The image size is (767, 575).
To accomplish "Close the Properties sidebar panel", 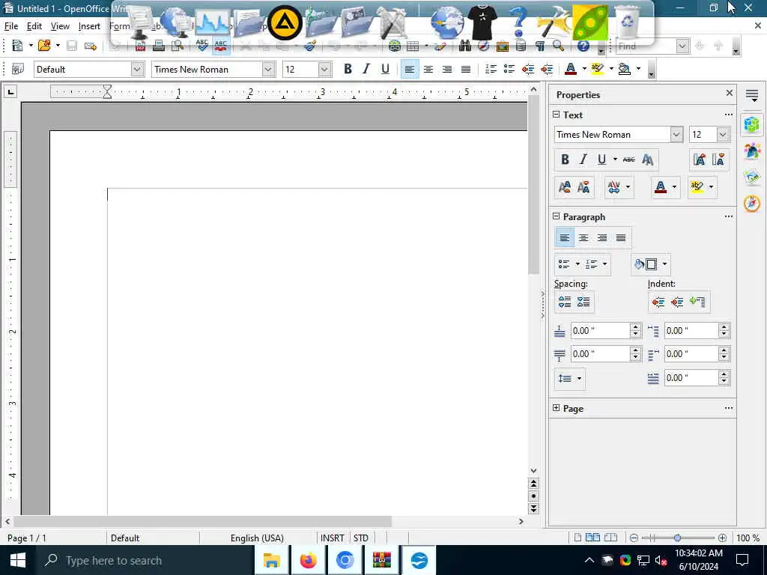I will [730, 93].
